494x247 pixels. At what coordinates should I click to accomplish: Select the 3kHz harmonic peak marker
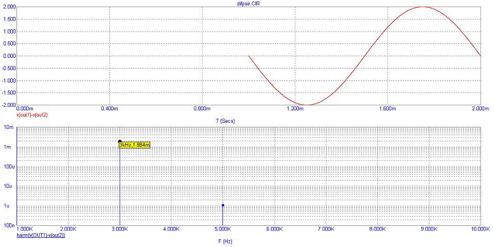point(120,141)
